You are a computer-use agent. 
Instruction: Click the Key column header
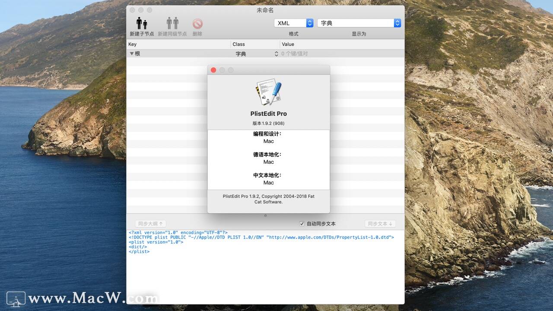[178, 44]
